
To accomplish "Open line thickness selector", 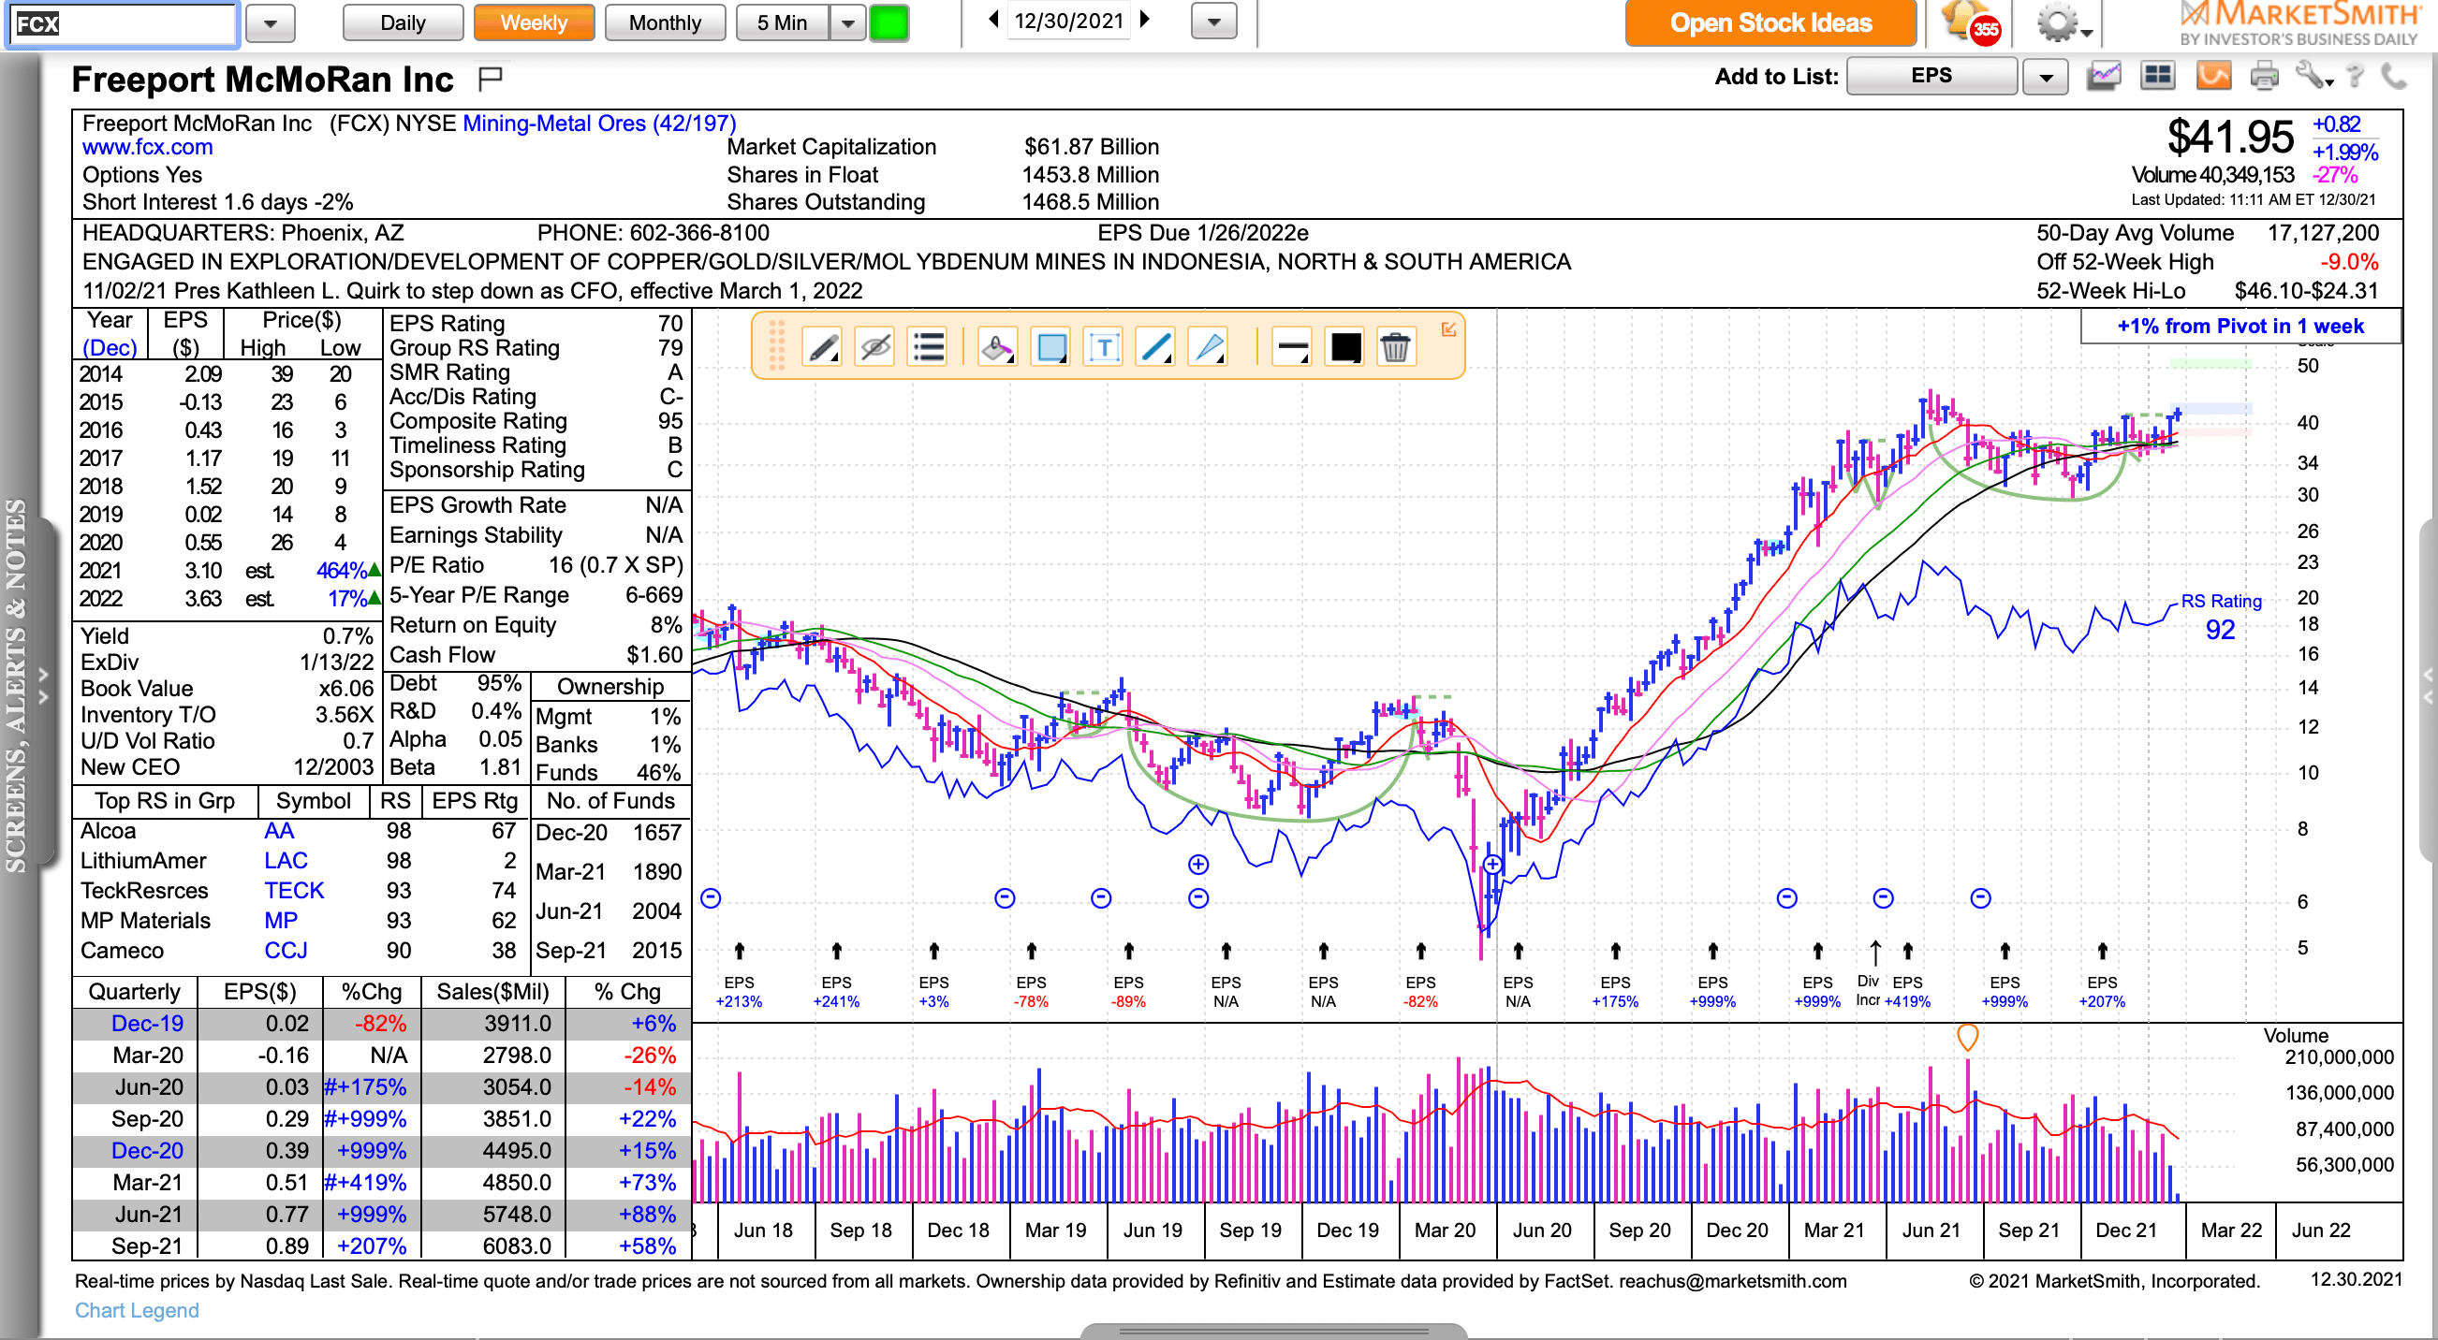I will pyautogui.click(x=1292, y=347).
